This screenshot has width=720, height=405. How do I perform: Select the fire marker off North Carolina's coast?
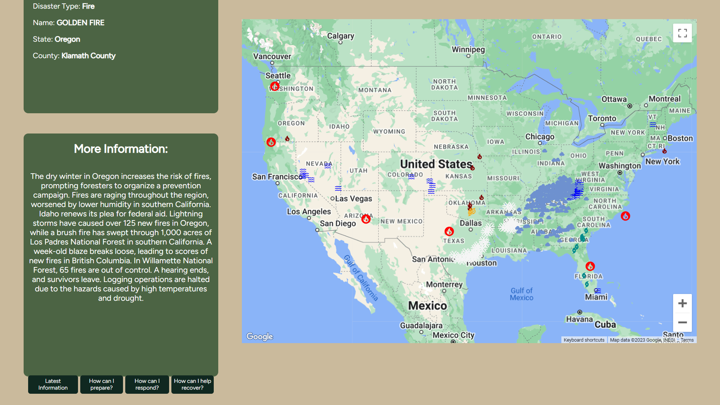pos(625,216)
